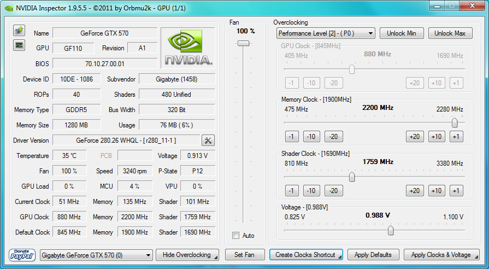Click the Device ID value 10DE - 1086

[x=76, y=79]
